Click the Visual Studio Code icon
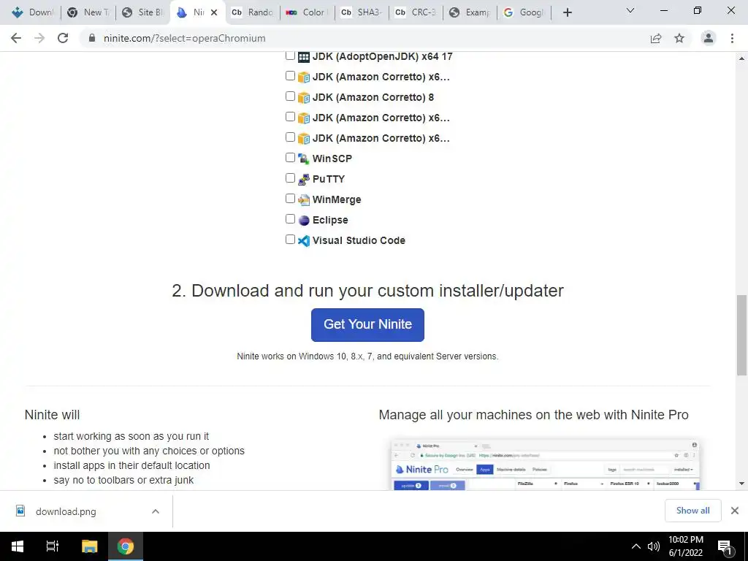 click(x=304, y=241)
